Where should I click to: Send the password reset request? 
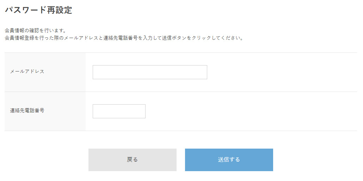229,160
